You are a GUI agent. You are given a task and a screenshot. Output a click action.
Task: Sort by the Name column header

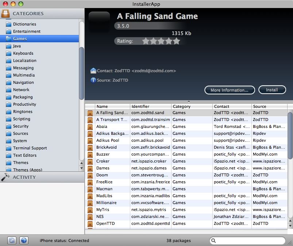pyautogui.click(x=112, y=106)
